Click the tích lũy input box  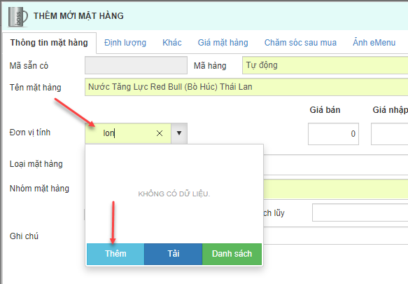(x=360, y=212)
